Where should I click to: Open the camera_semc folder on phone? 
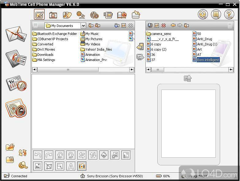pyautogui.click(x=161, y=34)
